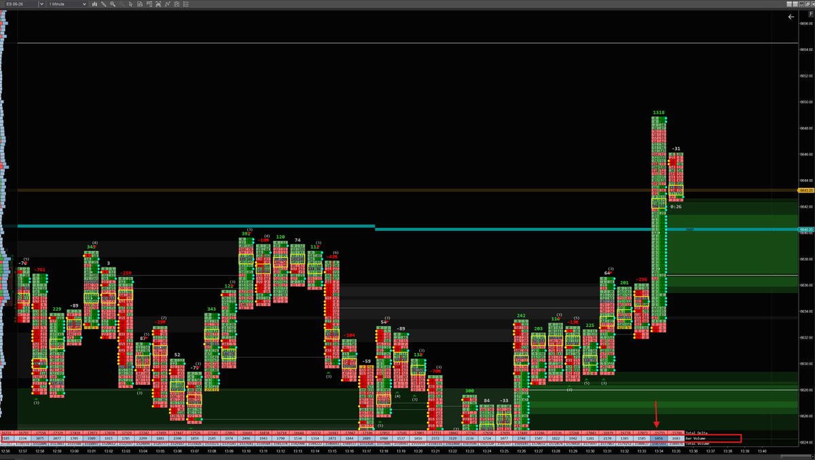Screen dimensions: 815x460
Task: Click the 6650.00 price axis label
Action: click(807, 102)
